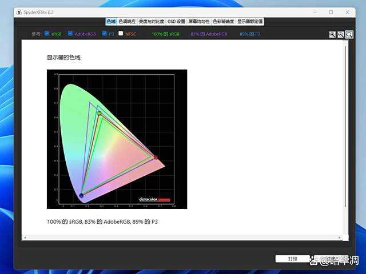Click the SpyderXElite 6.2 window title
Viewport: 366px width, 274px height.
[x=38, y=12]
